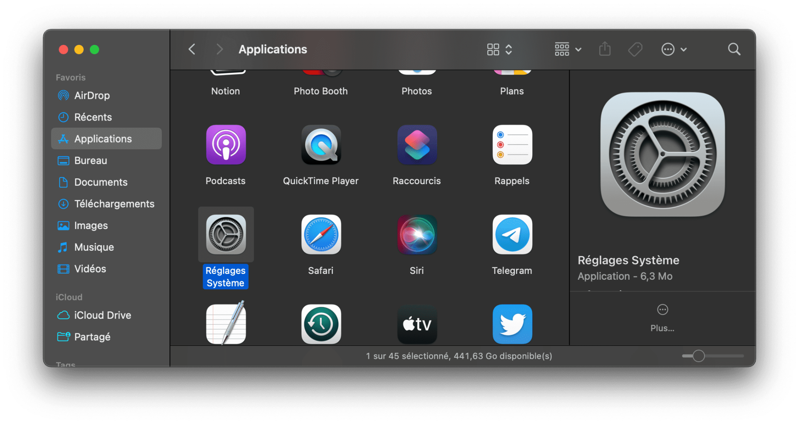Click the "Application - 6,3 Mo" info text
This screenshot has width=799, height=424.
tap(625, 276)
